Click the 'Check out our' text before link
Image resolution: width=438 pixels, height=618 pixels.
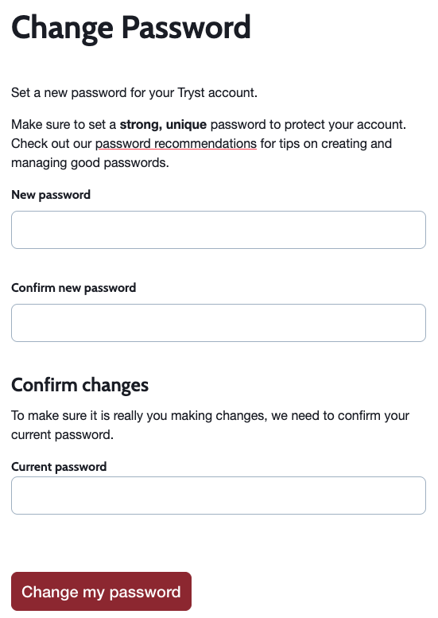(52, 144)
